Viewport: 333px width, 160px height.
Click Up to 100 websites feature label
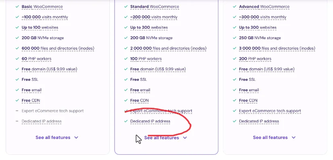pos(40,27)
